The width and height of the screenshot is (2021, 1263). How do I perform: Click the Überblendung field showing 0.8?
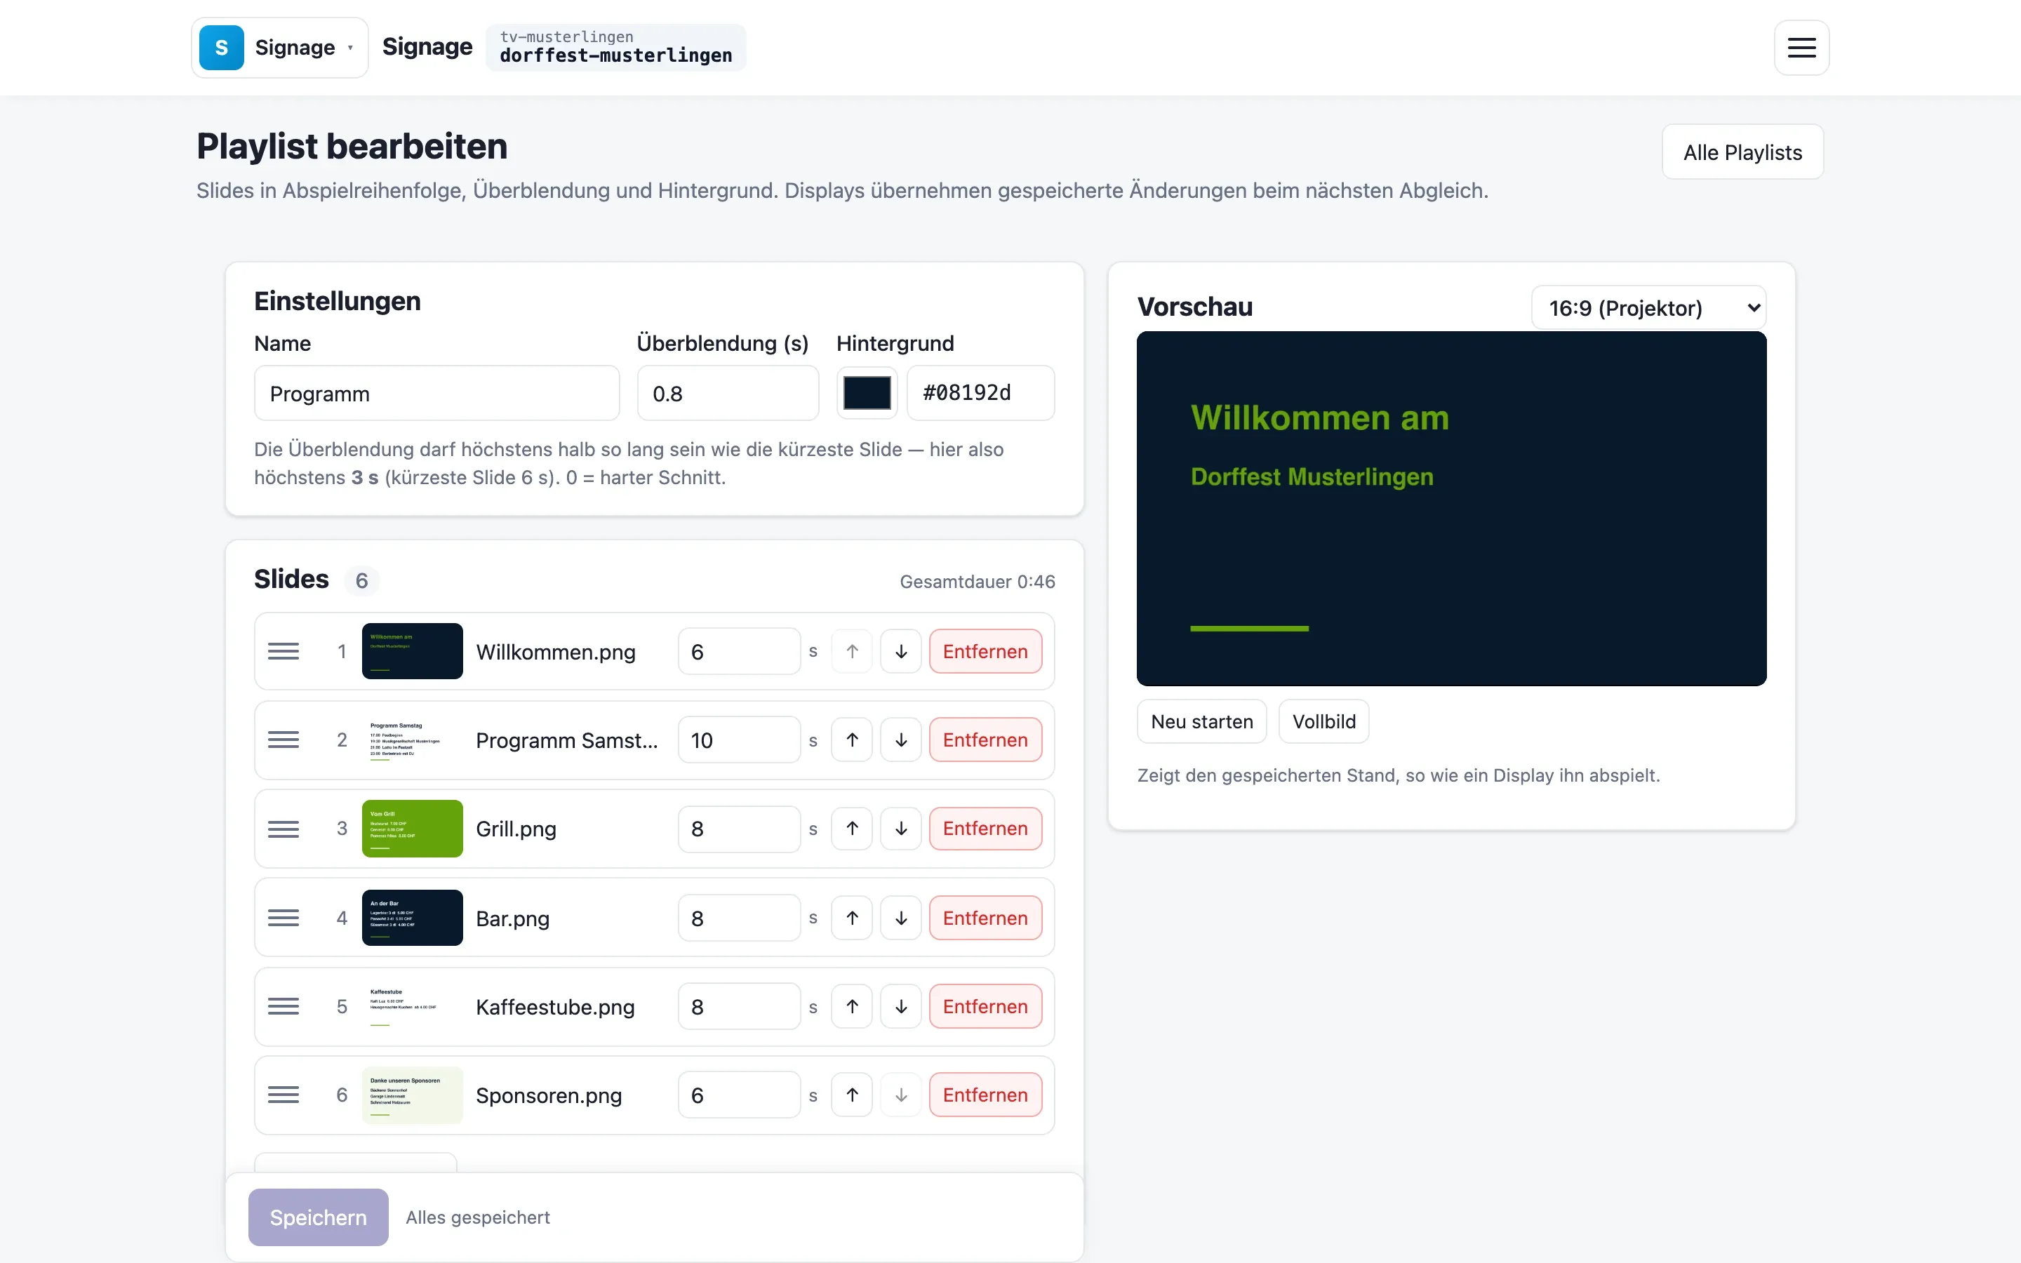[728, 393]
